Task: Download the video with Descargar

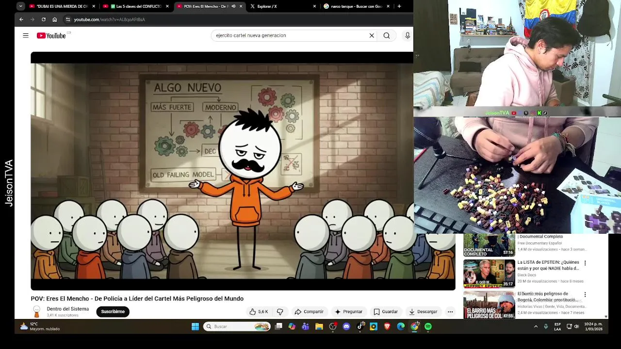Action: click(x=423, y=312)
